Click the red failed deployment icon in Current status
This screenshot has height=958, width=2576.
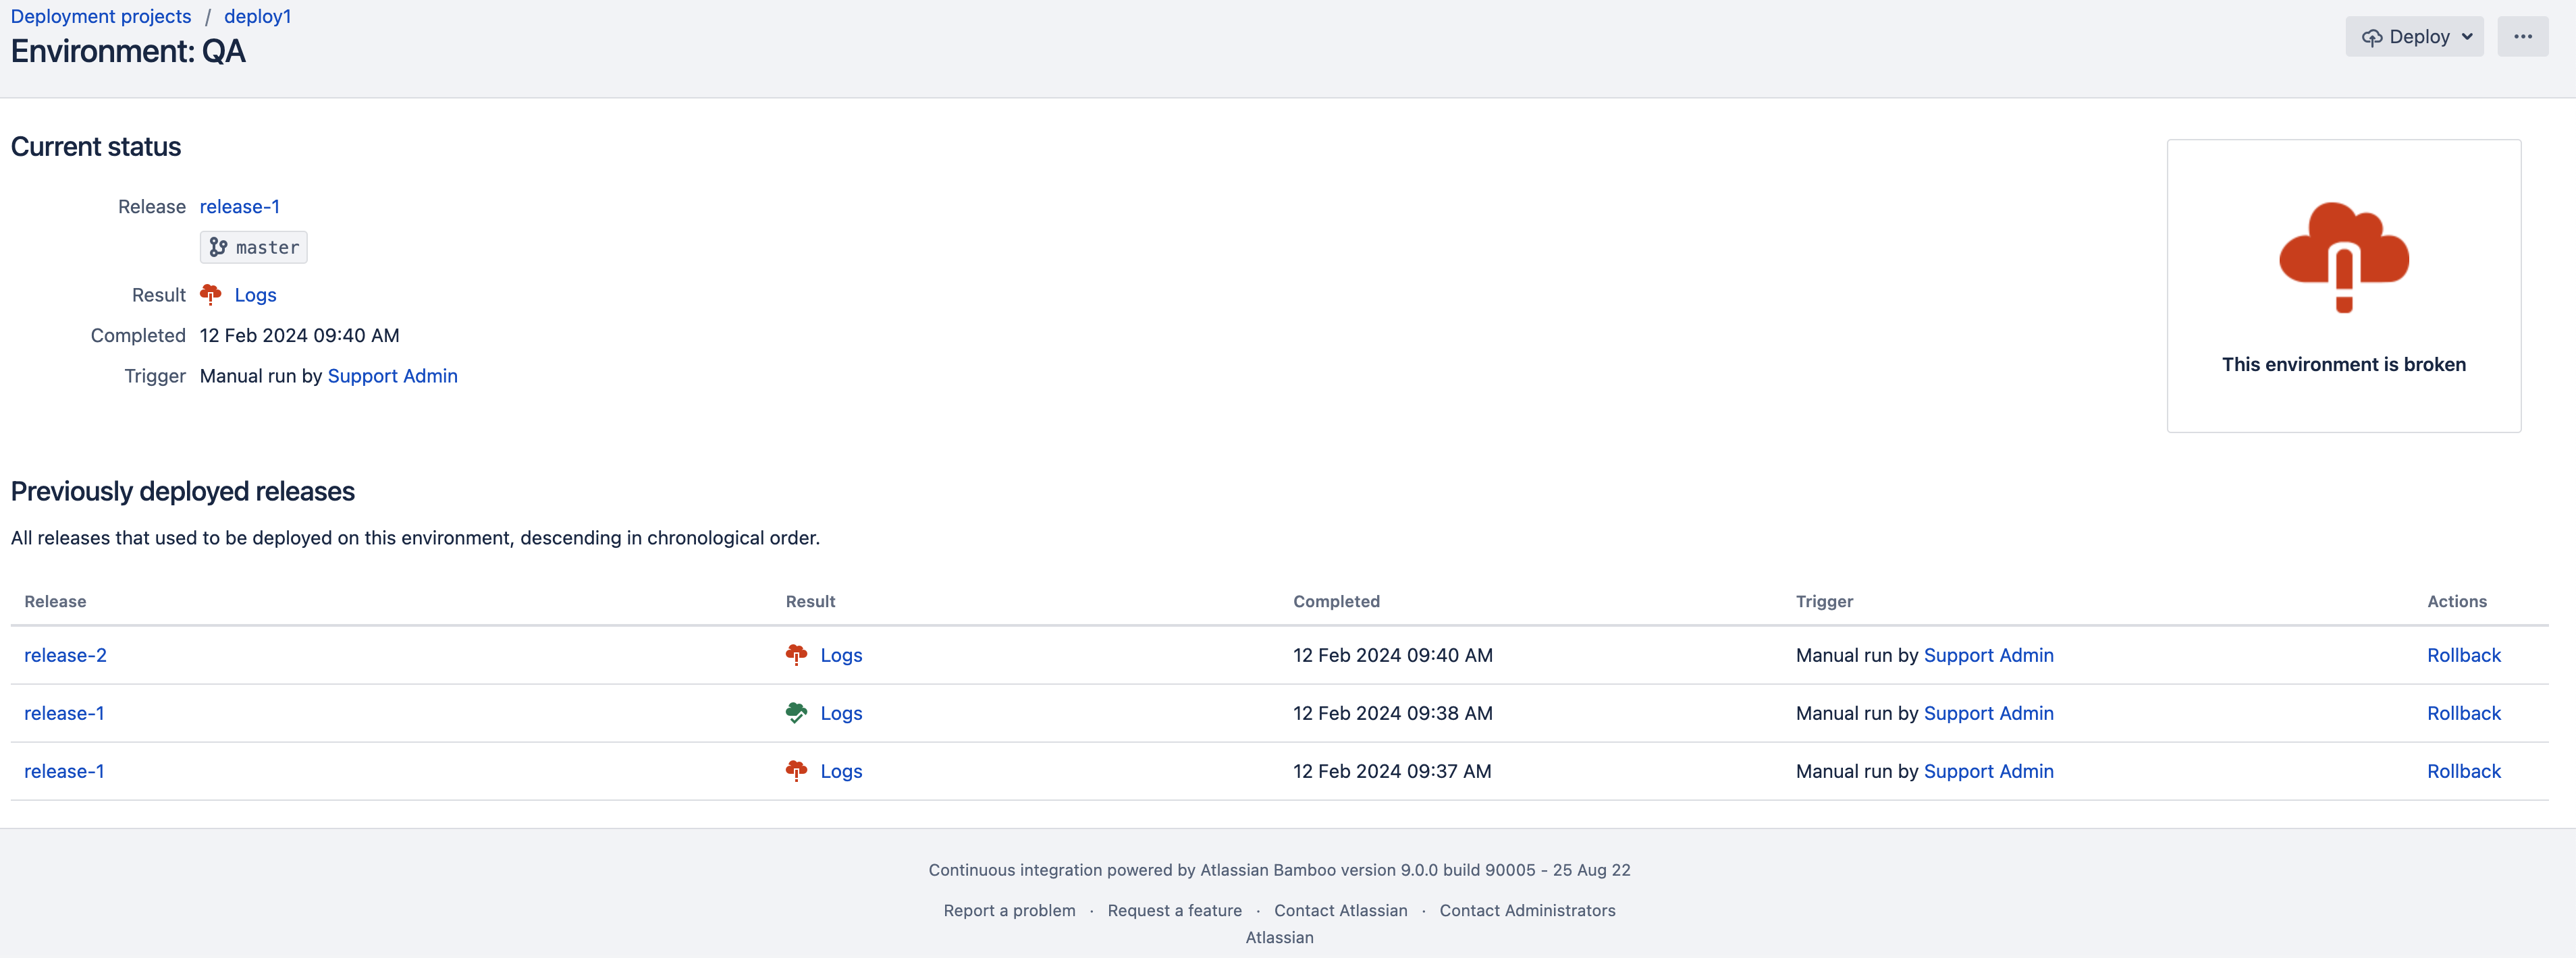(x=211, y=295)
